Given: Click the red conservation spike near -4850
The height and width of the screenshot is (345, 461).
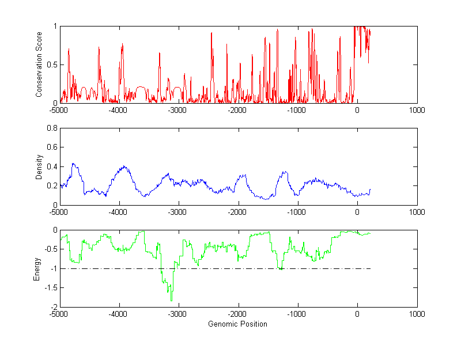Looking at the screenshot, I should [x=69, y=50].
